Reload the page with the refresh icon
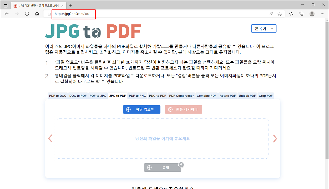The height and width of the screenshot is (189, 329). tap(27, 14)
